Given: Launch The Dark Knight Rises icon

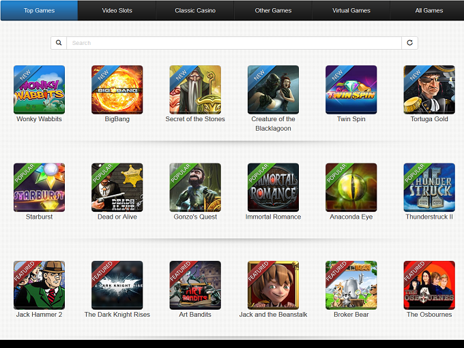Looking at the screenshot, I should [117, 285].
